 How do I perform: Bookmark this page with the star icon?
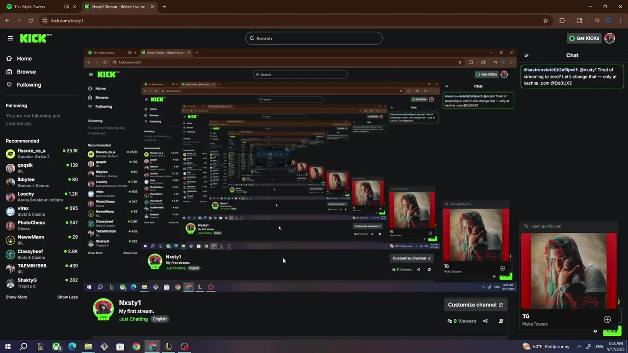click(546, 21)
